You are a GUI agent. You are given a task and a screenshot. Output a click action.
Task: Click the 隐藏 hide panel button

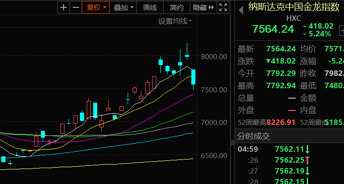coord(204,7)
